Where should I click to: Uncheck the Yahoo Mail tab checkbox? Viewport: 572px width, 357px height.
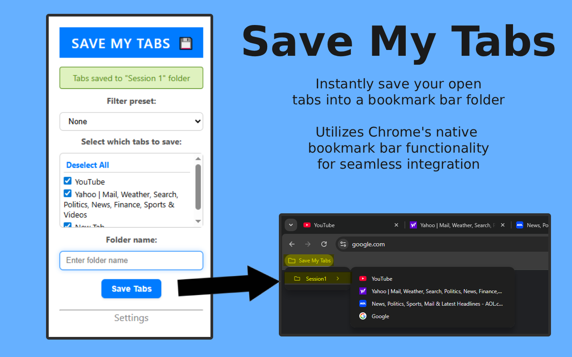tap(67, 193)
